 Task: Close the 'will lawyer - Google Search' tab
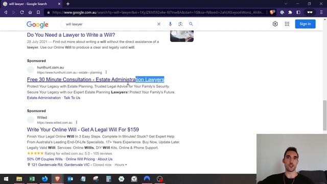click(x=59, y=4)
